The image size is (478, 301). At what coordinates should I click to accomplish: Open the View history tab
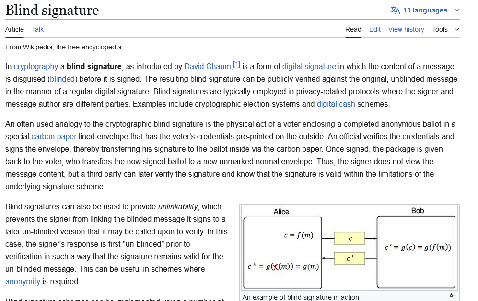[x=406, y=29]
